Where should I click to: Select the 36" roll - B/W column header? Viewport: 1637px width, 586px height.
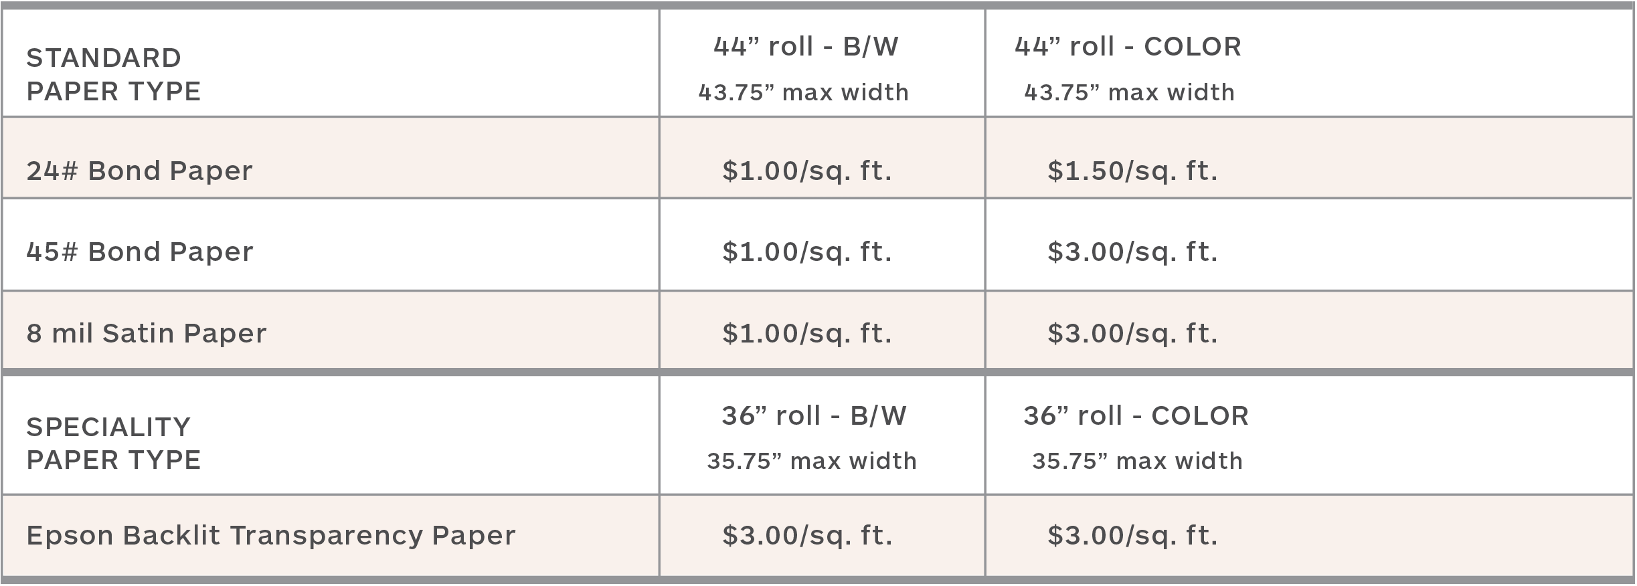point(814,415)
